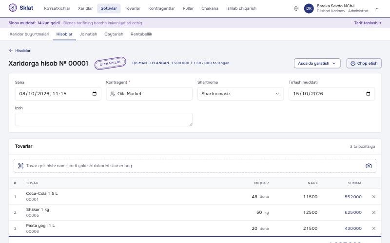
Task: Switch to Xaridor buyurtmalari tab
Action: point(29,34)
